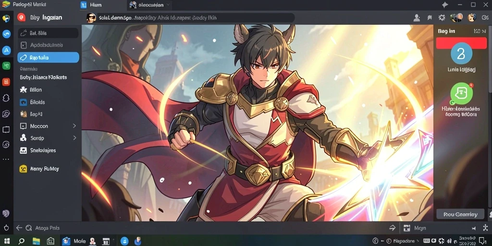Click the "Mofe" taskbar app

[x=74, y=241]
